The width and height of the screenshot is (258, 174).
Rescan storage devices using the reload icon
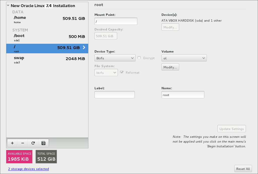(x=33, y=143)
